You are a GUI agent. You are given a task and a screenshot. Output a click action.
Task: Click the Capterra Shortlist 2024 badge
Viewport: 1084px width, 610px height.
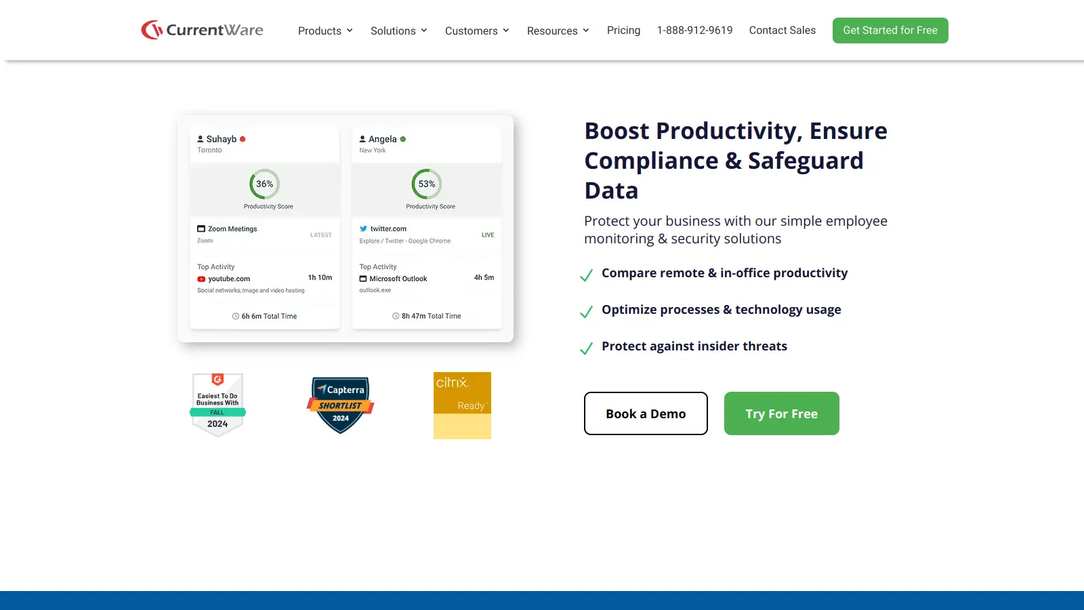(x=340, y=405)
